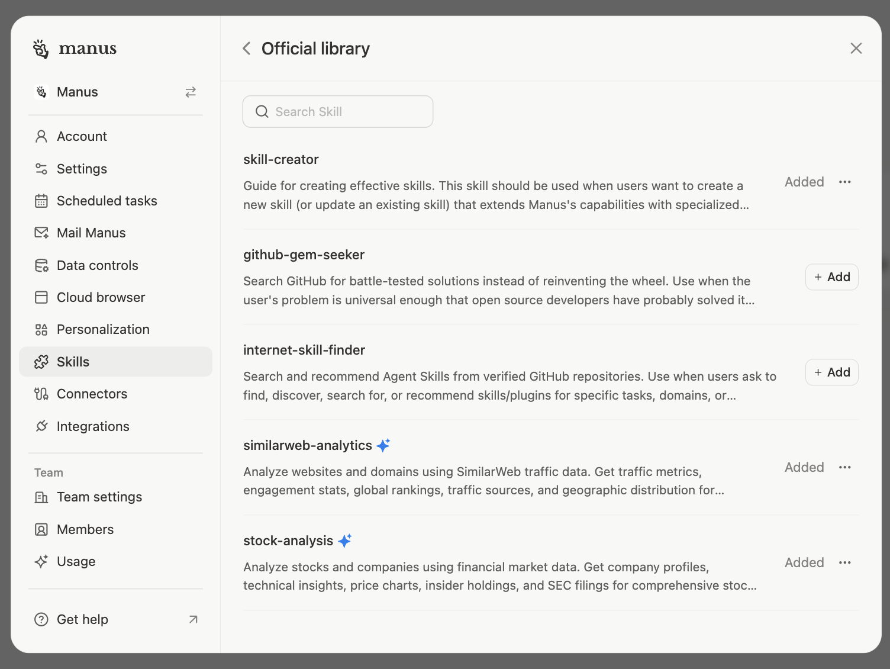
Task: Go to Scheduled tasks
Action: pyautogui.click(x=115, y=201)
